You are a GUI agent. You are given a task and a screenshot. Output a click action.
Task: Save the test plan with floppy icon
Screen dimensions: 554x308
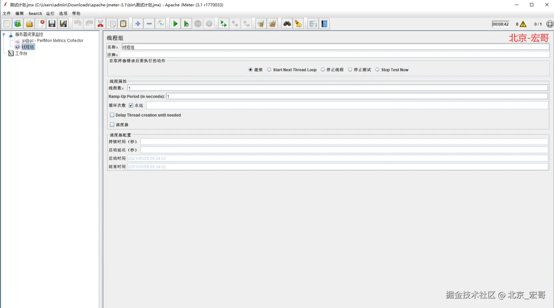[x=52, y=24]
